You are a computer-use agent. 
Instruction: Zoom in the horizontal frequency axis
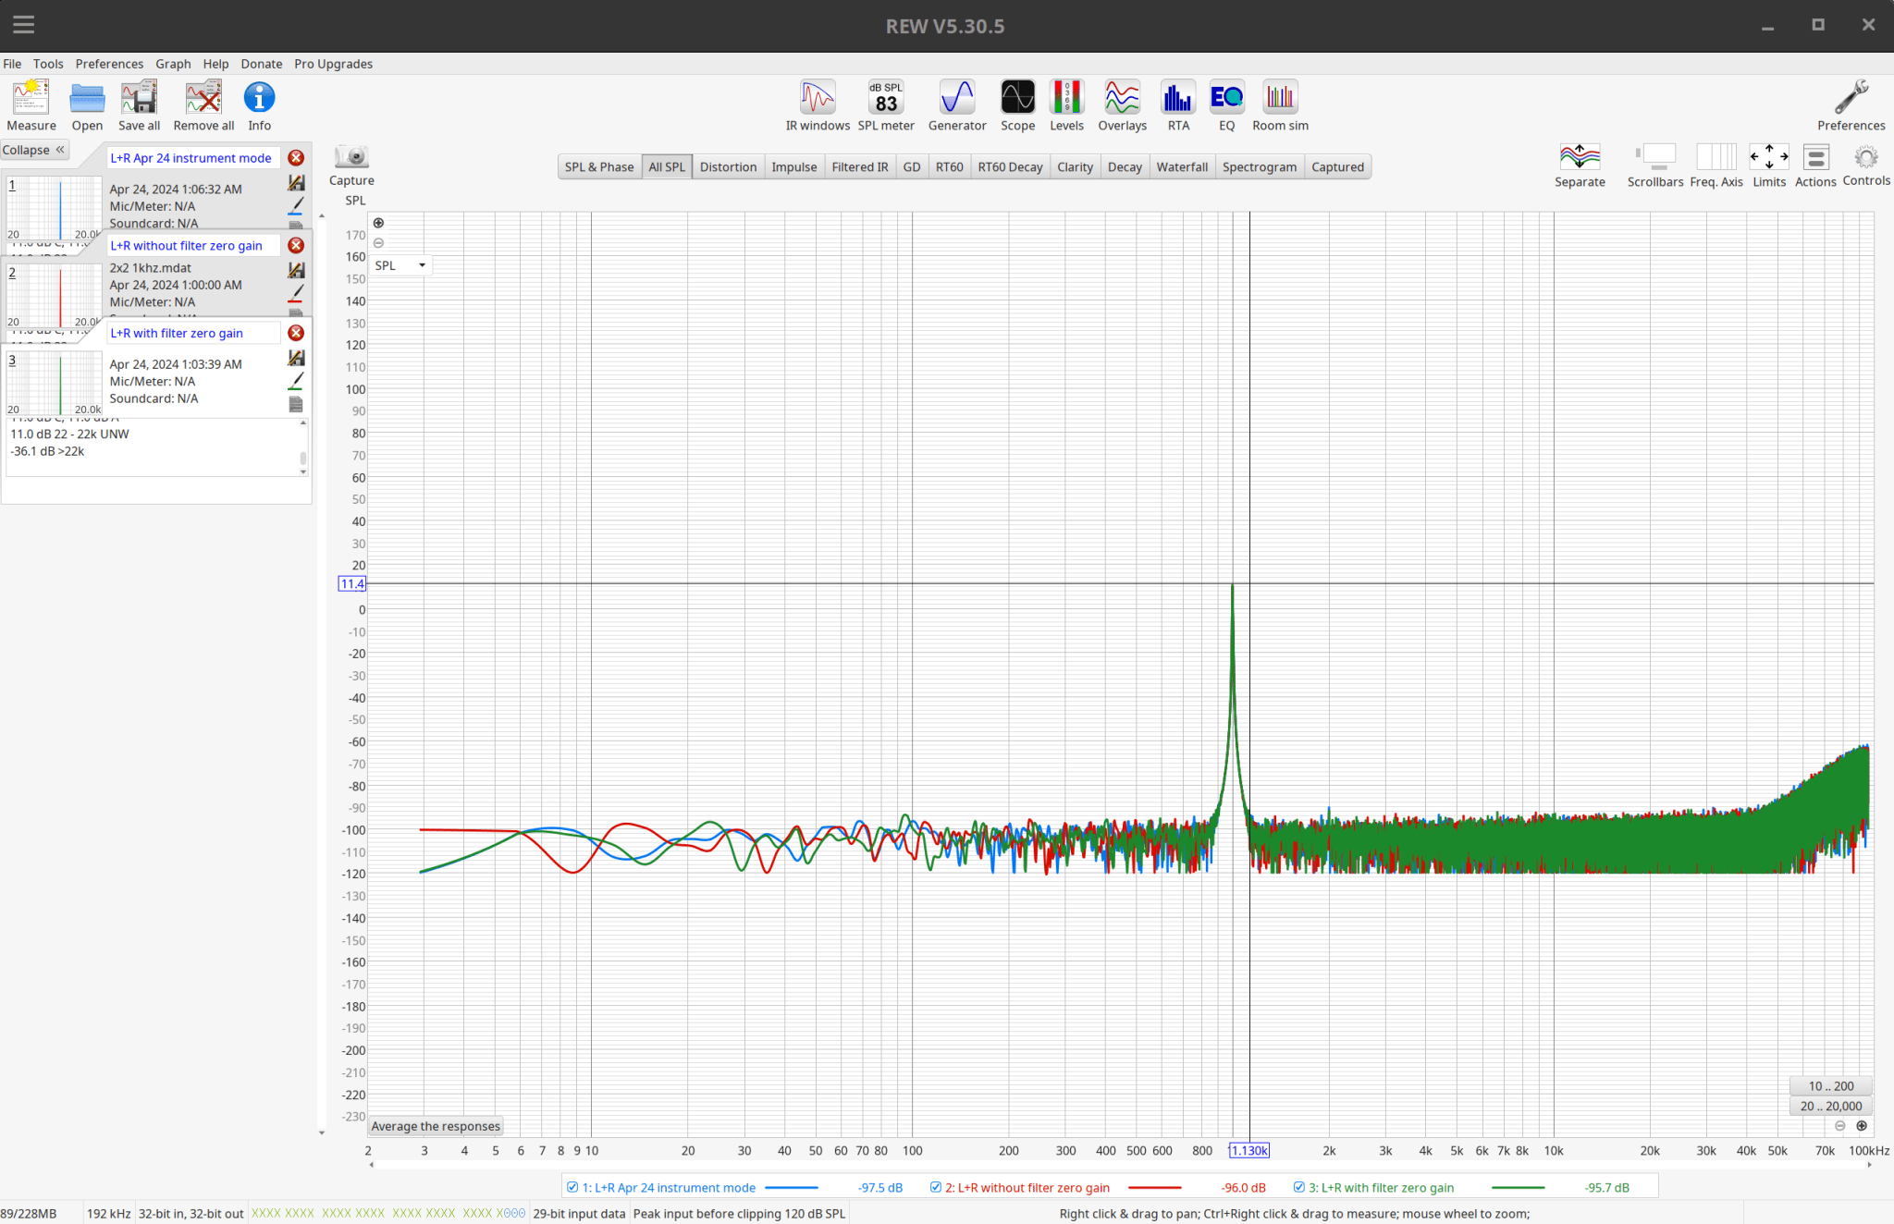(x=1862, y=1126)
